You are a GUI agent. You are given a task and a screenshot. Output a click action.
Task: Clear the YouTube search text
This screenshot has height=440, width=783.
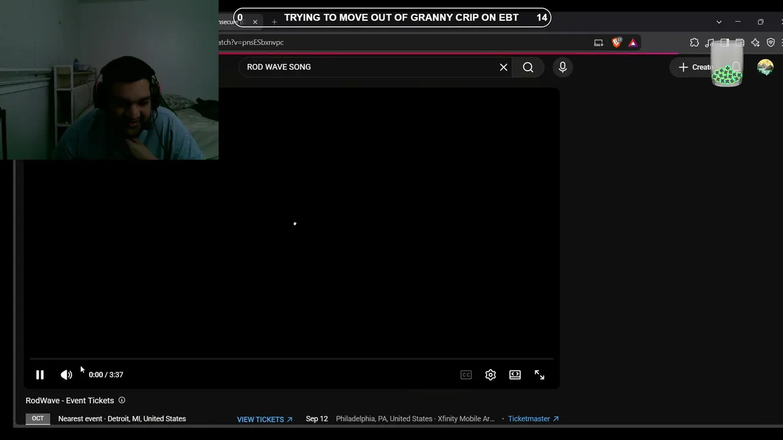(x=503, y=67)
